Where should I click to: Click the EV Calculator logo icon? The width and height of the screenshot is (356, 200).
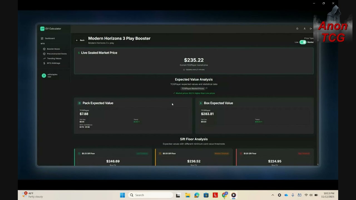point(42,29)
